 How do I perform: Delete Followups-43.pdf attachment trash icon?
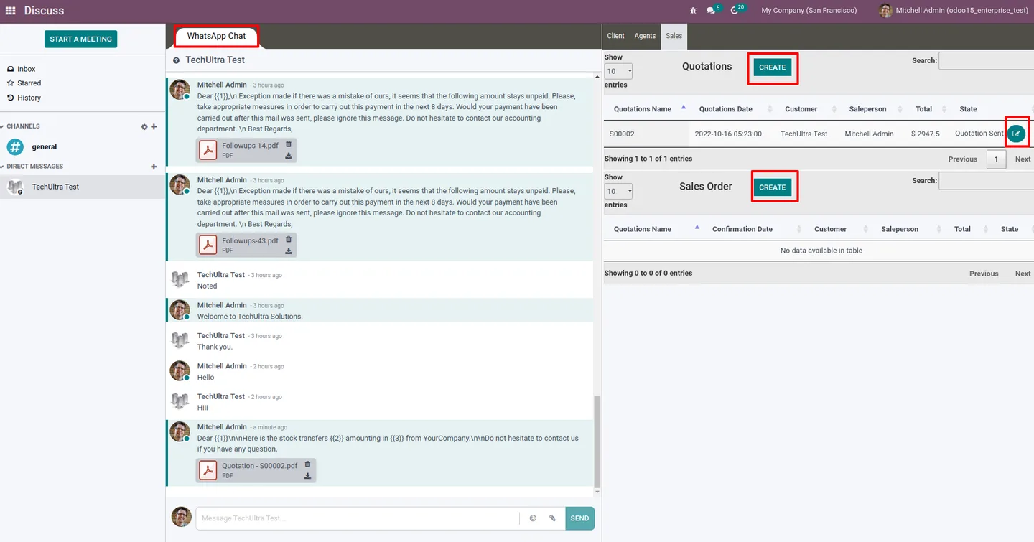[289, 239]
